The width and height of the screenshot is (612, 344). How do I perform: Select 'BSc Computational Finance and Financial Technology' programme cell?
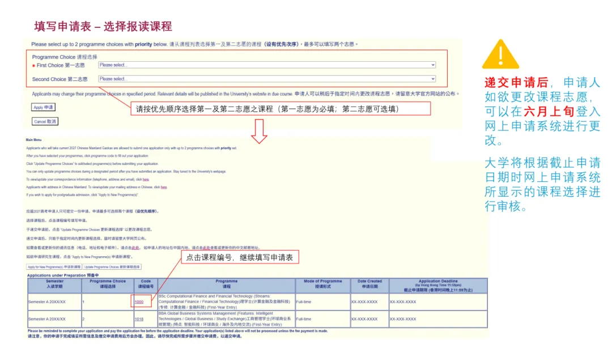(226, 302)
